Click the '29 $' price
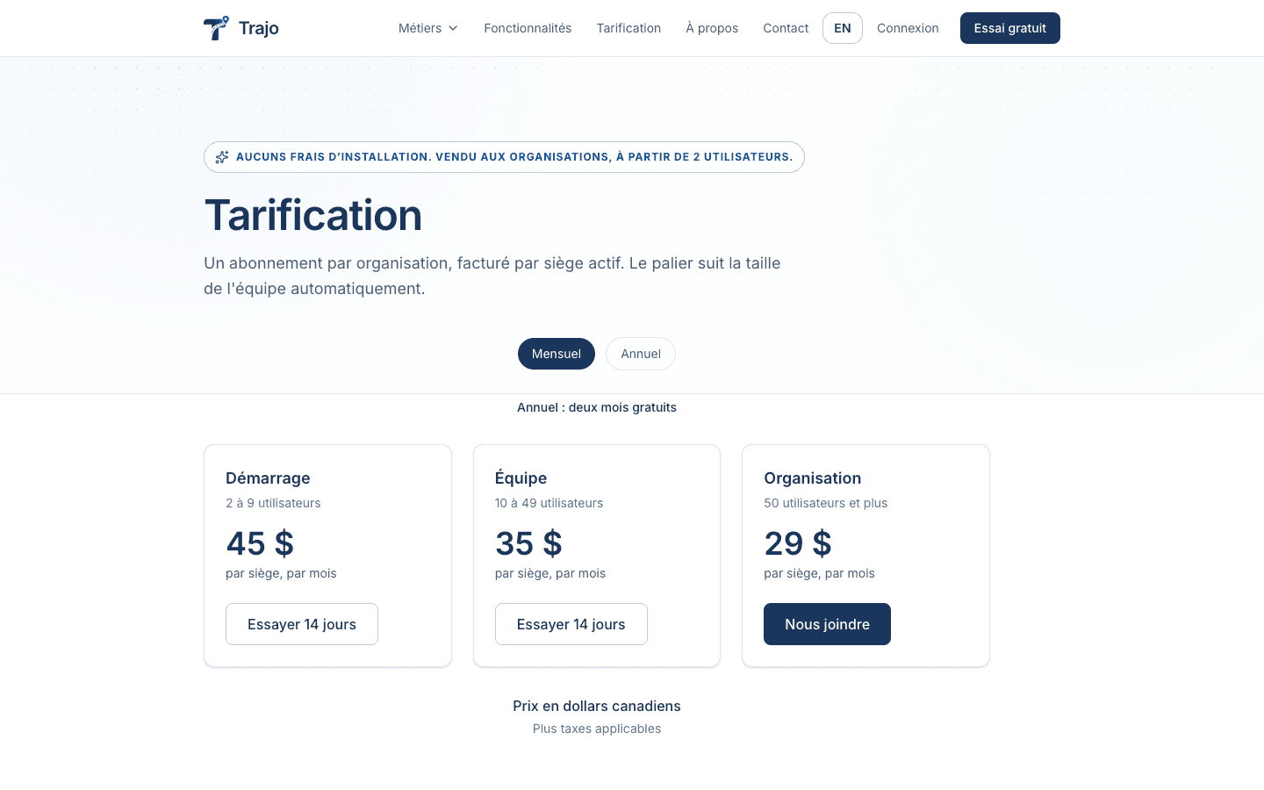Viewport: 1264px width, 790px height. pyautogui.click(x=798, y=543)
